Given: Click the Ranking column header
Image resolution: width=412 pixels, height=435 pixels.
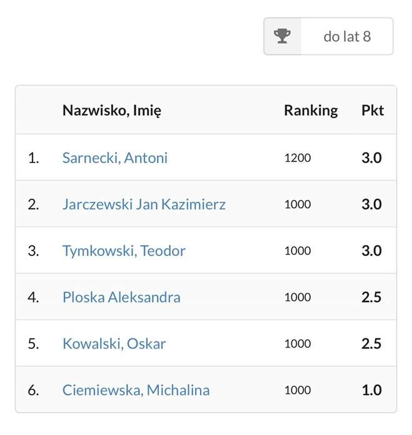Looking at the screenshot, I should click(x=311, y=111).
